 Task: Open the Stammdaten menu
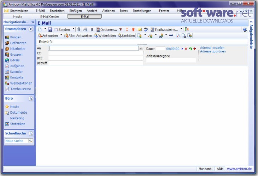pyautogui.click(x=19, y=11)
